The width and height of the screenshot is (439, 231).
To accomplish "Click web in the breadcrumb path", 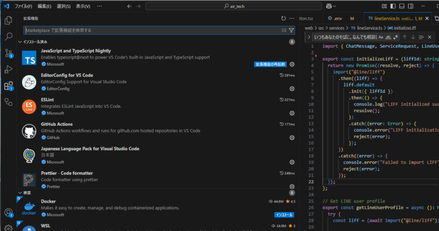I will pyautogui.click(x=309, y=28).
